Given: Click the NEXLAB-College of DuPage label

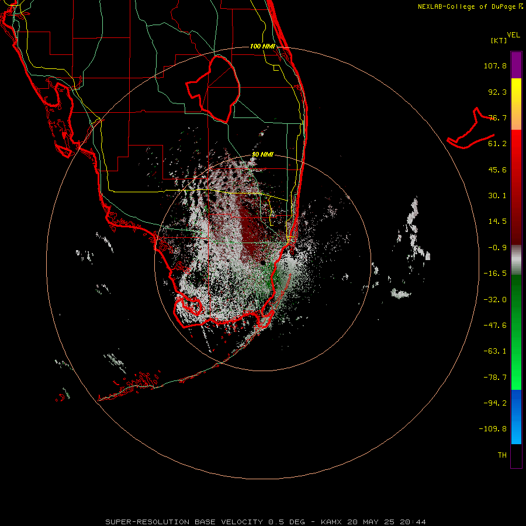Looking at the screenshot, I should [470, 6].
